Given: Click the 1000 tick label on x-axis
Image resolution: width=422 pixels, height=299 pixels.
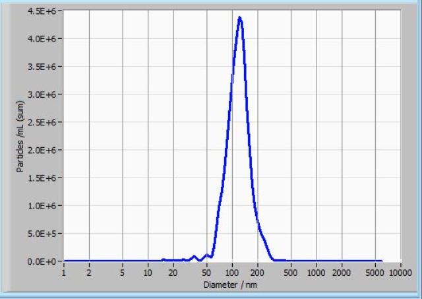Looking at the screenshot, I should [316, 272].
